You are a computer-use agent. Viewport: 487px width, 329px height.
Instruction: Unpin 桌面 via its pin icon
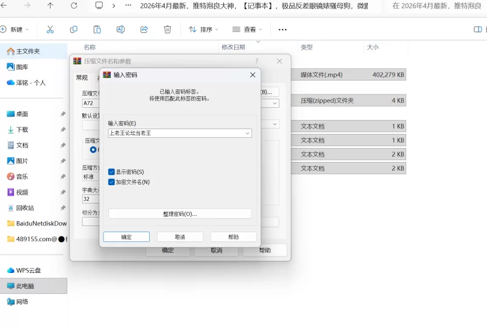63,114
